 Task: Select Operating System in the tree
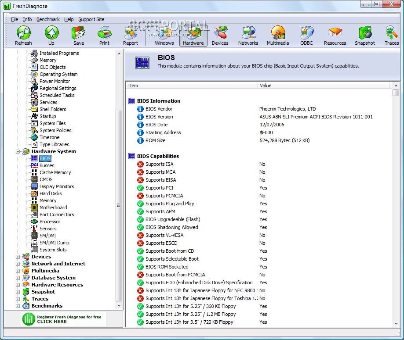pos(58,74)
